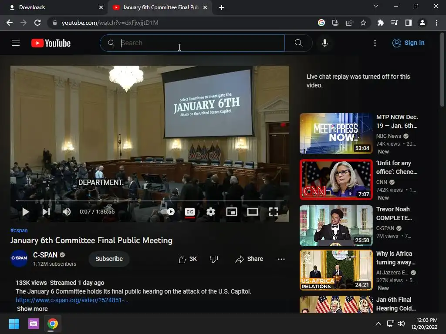
Task: Open system volume tray icon
Action: coord(401,324)
